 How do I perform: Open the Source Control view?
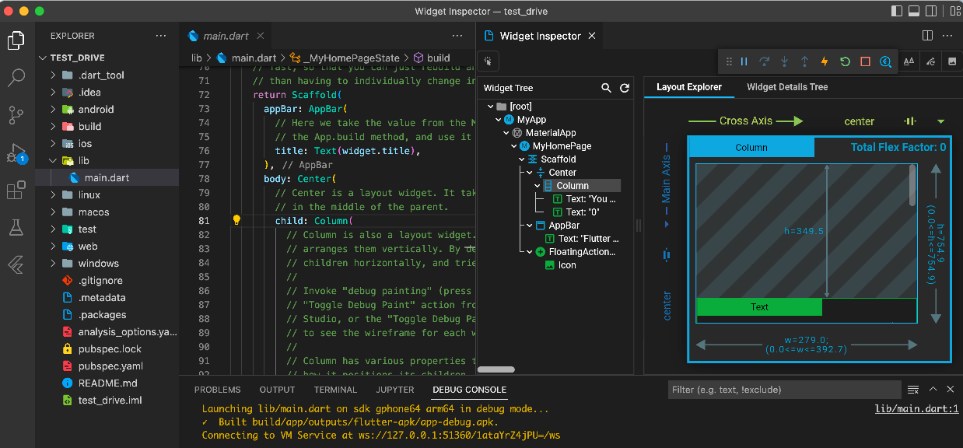click(16, 115)
